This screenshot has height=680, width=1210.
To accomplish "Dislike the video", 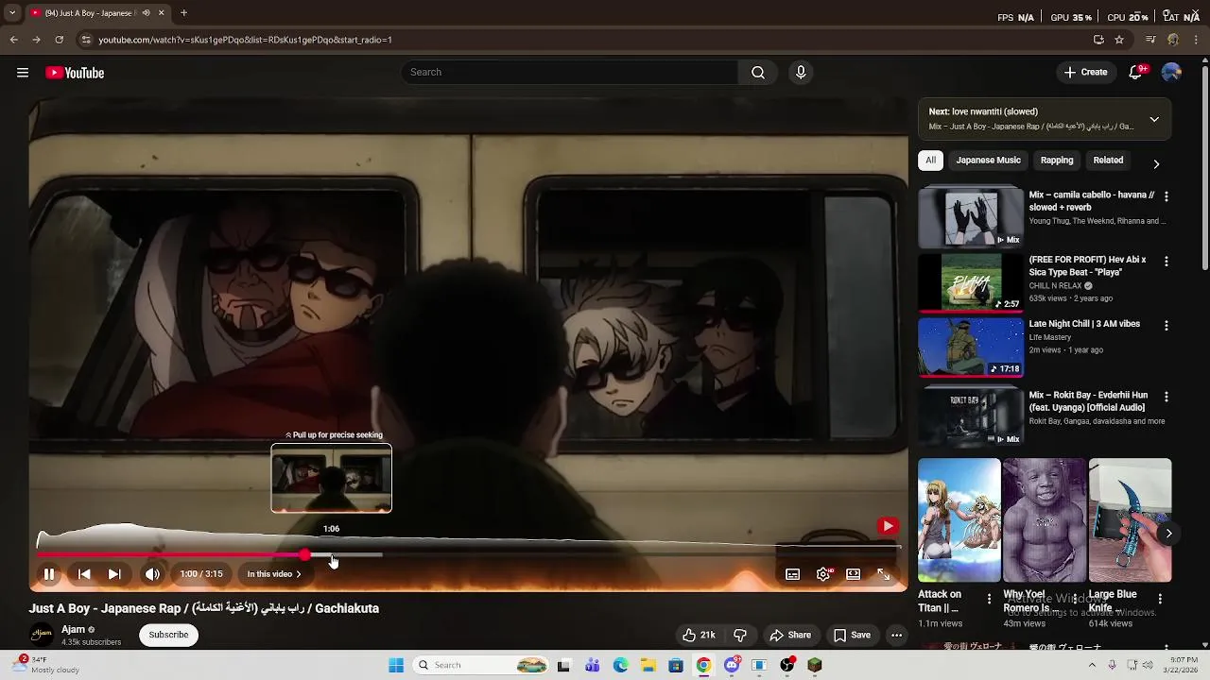I will tap(740, 635).
